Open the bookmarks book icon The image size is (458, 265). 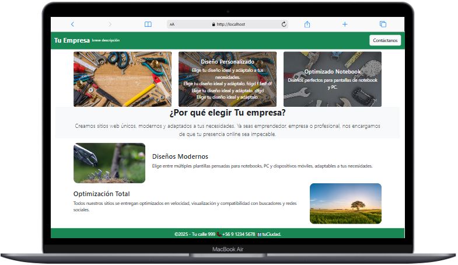tap(148, 25)
